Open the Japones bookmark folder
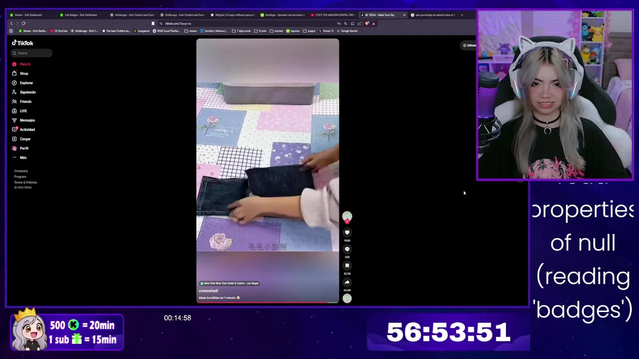This screenshot has height=359, width=639. click(293, 31)
